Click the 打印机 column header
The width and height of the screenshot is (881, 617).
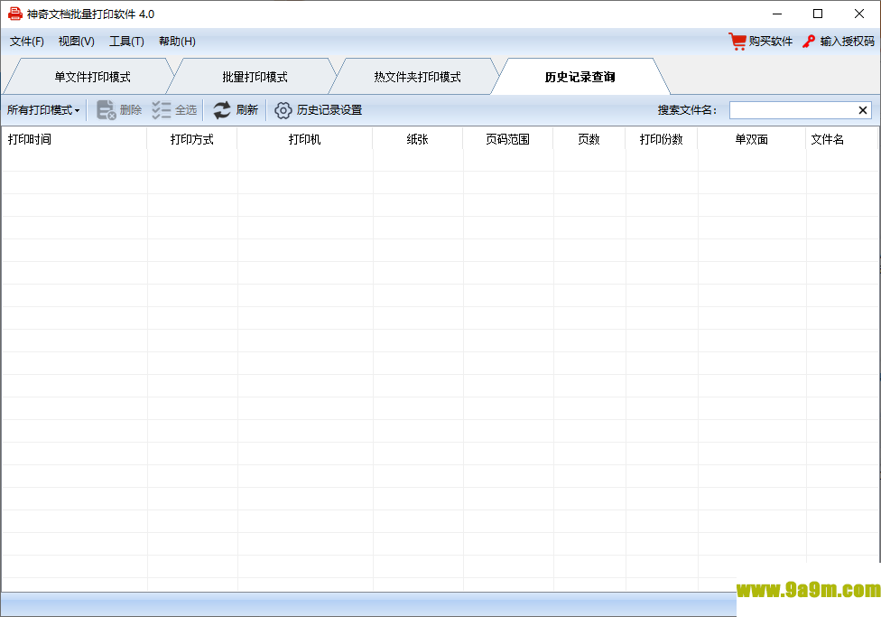point(304,139)
